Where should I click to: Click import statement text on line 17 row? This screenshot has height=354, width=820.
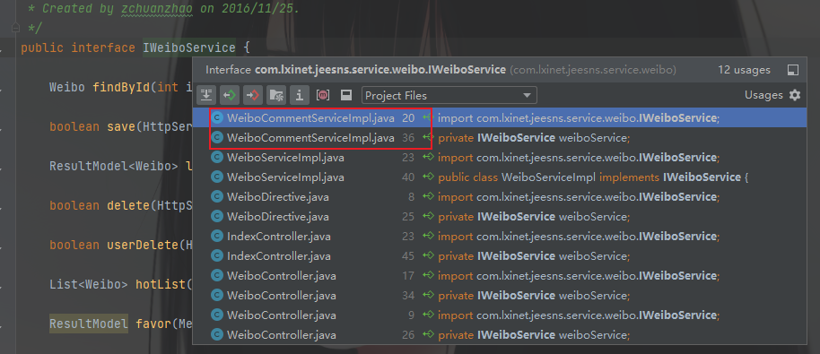click(x=579, y=275)
